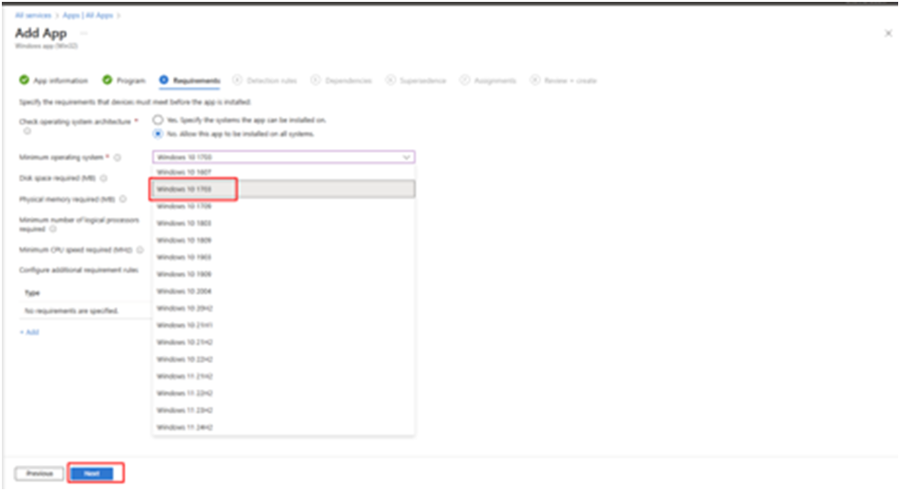
Task: Select No, allow installation on all systems
Action: coord(158,134)
